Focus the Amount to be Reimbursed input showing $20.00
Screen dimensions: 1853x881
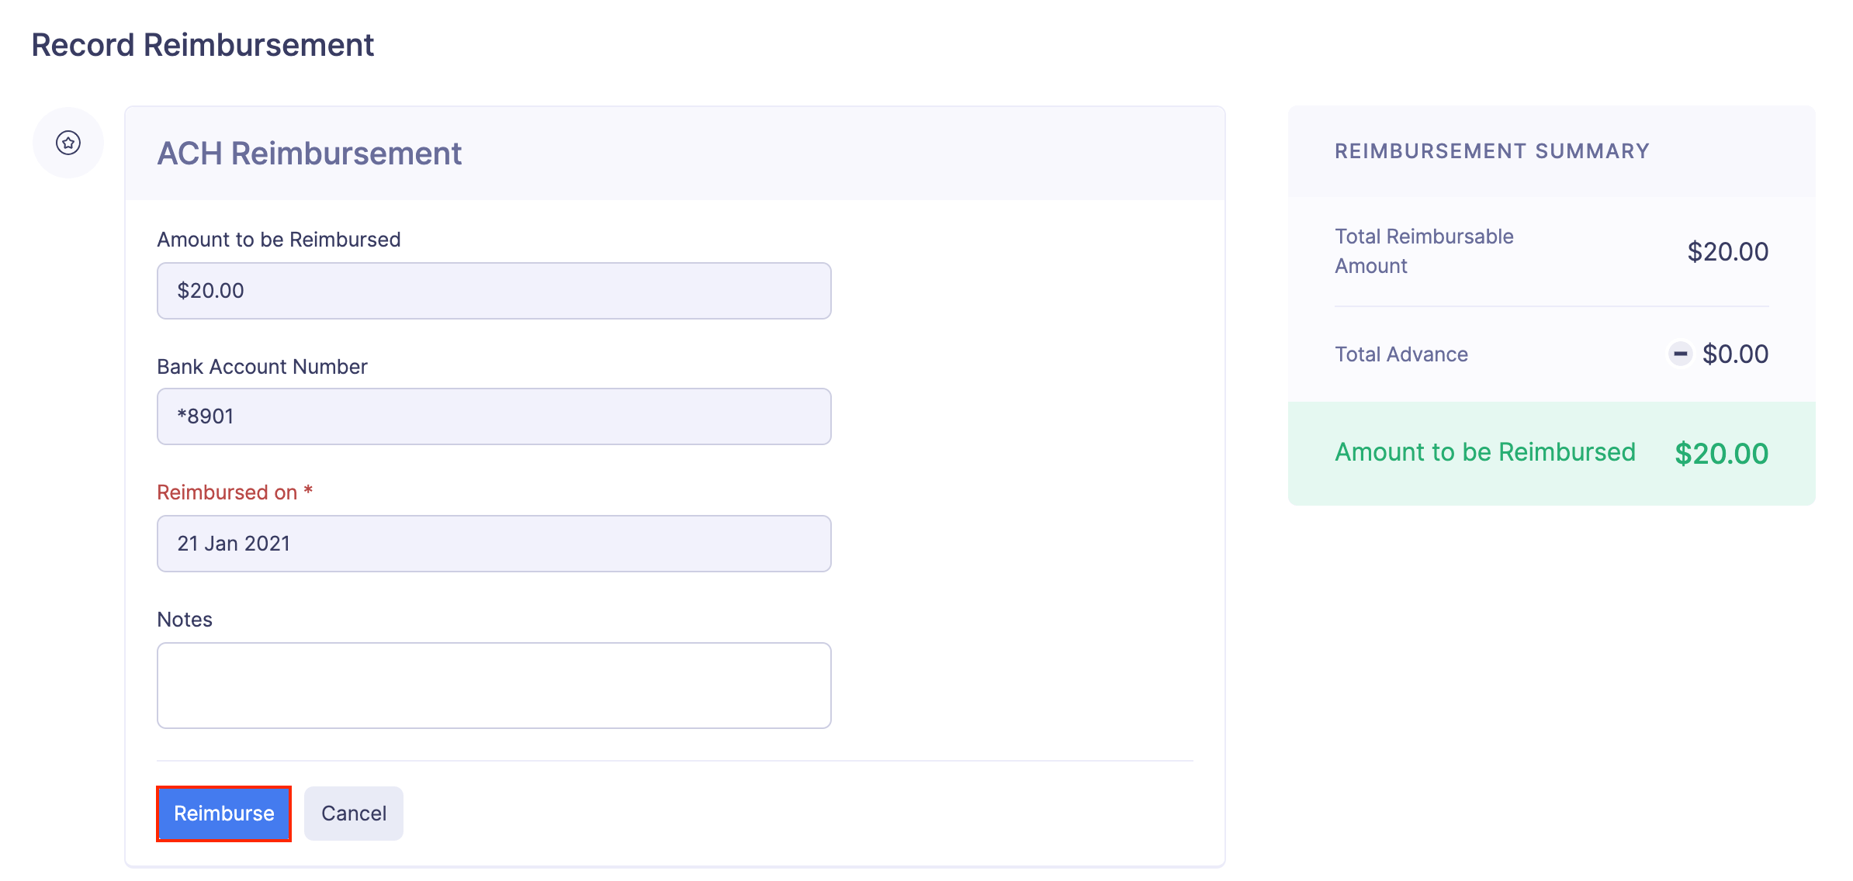(x=494, y=291)
